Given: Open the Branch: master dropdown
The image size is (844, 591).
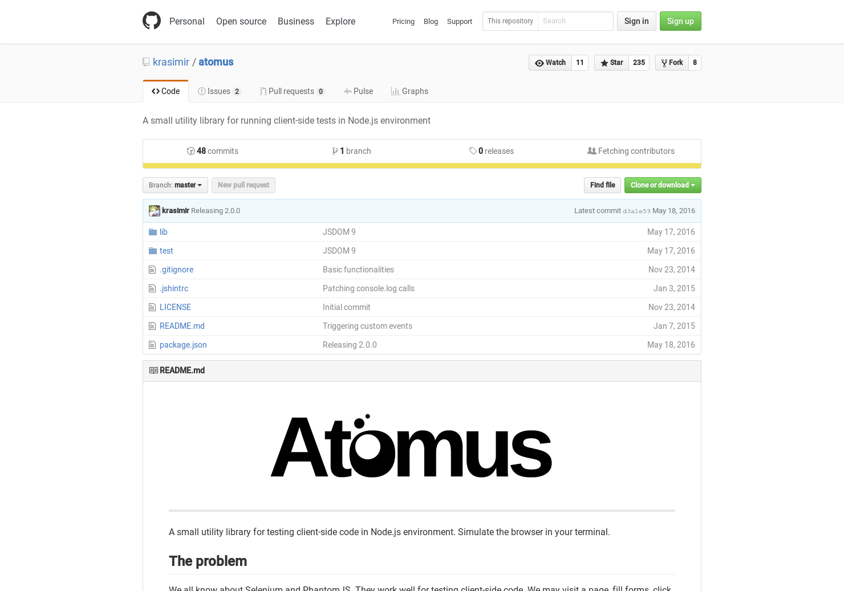Looking at the screenshot, I should pos(175,185).
